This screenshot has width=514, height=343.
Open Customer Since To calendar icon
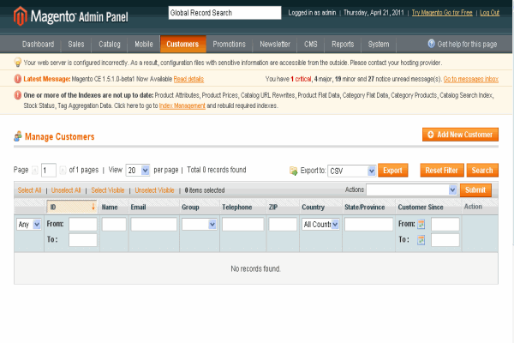coord(421,240)
